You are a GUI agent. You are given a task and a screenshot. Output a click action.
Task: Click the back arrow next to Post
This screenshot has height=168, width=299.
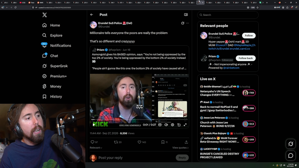coord(92,14)
